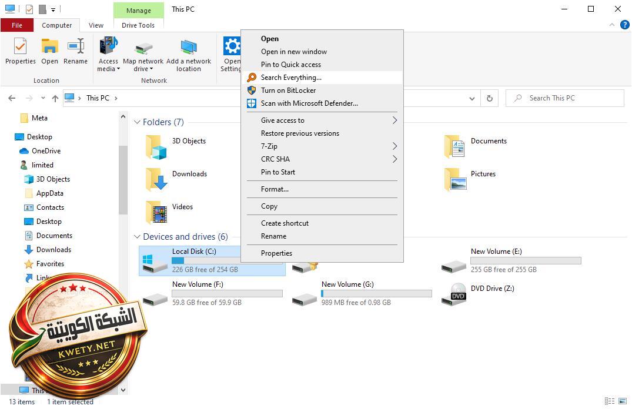Collapse the Folders (7) group

(x=137, y=122)
